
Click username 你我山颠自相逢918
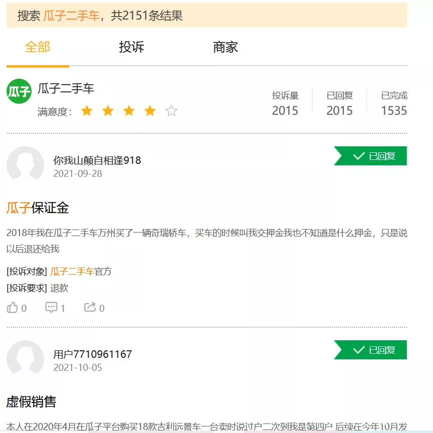[x=97, y=160]
